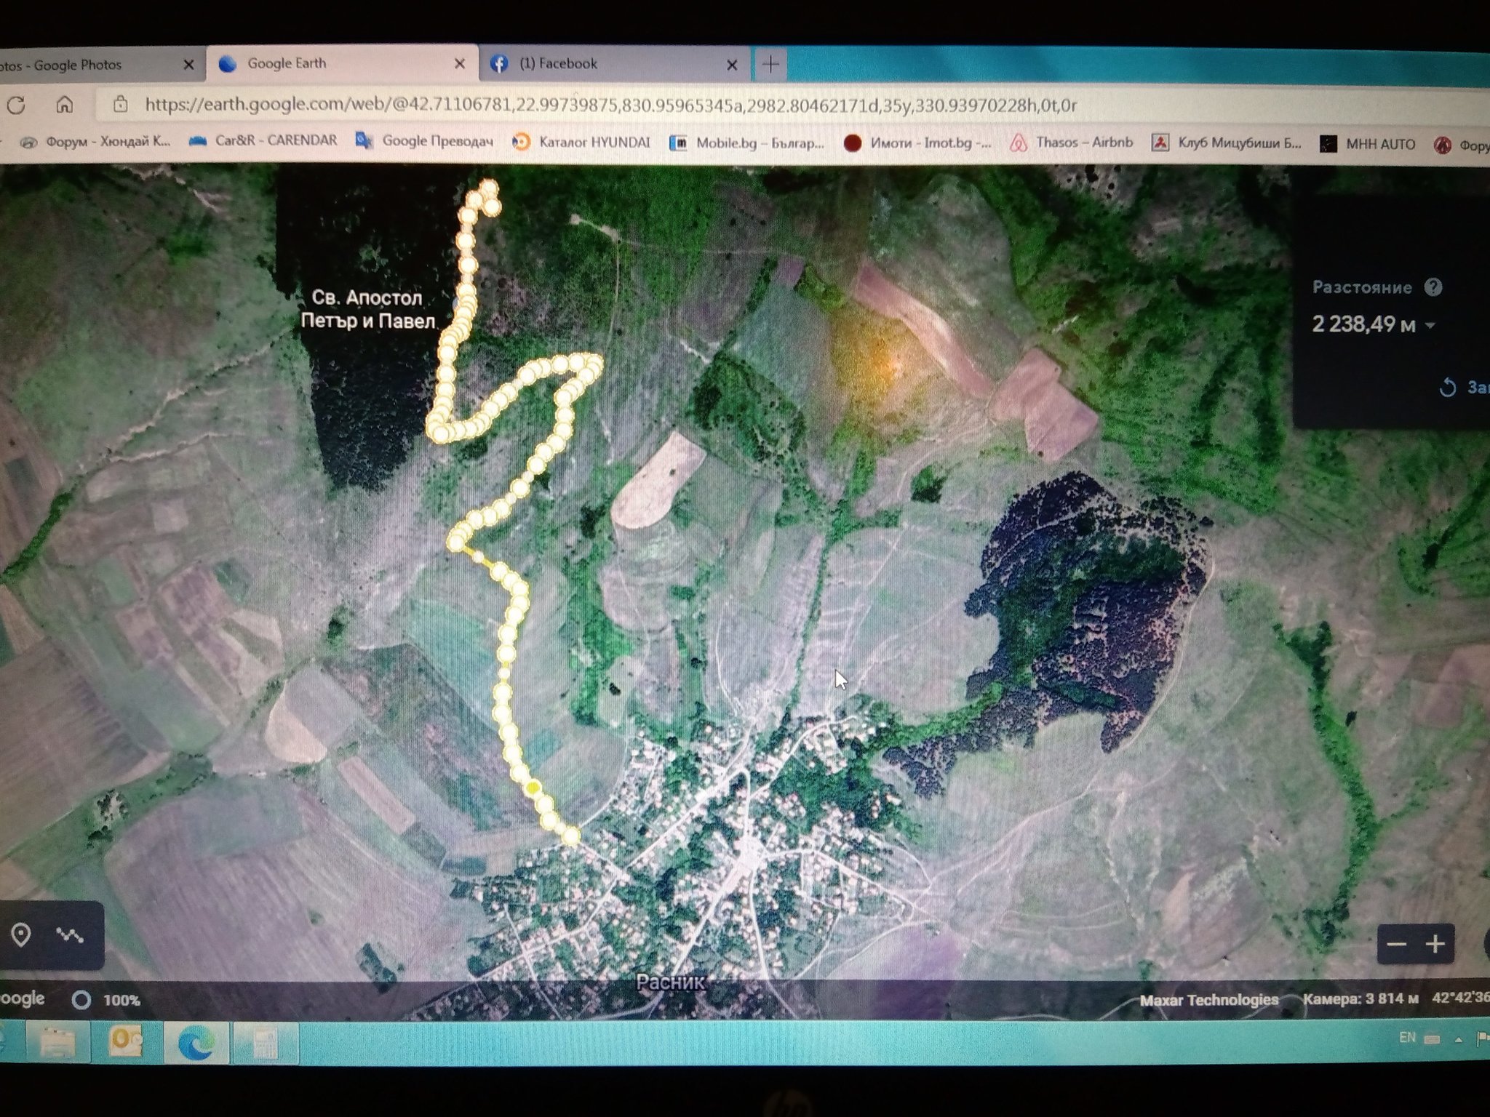Reload the page with refresh icon

[16, 105]
